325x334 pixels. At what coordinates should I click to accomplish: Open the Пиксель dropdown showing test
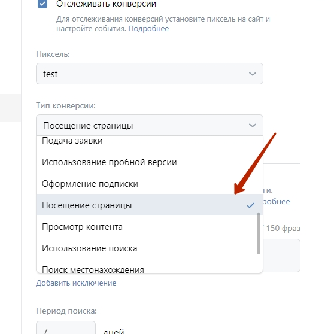pos(150,74)
